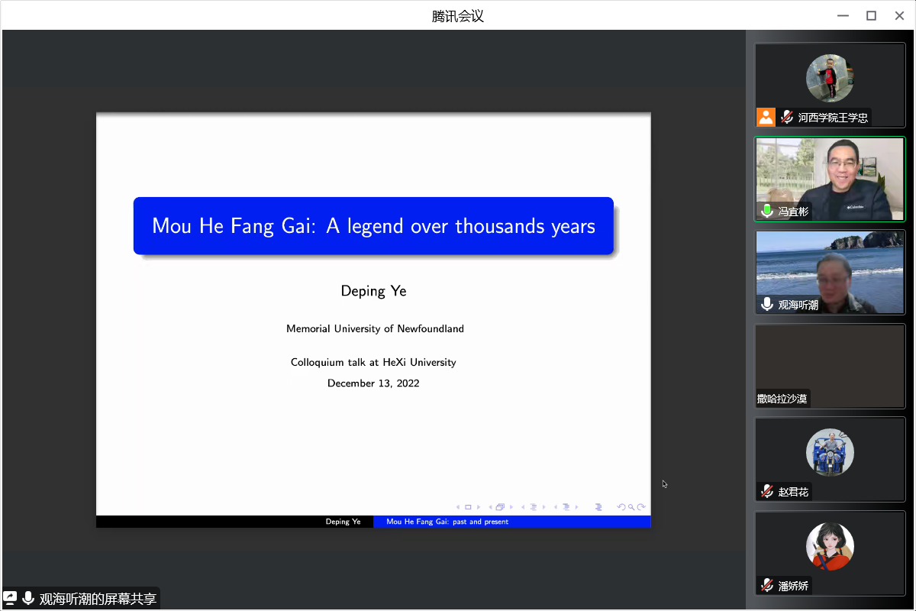Click the Beamer undo back arrow icon

621,507
